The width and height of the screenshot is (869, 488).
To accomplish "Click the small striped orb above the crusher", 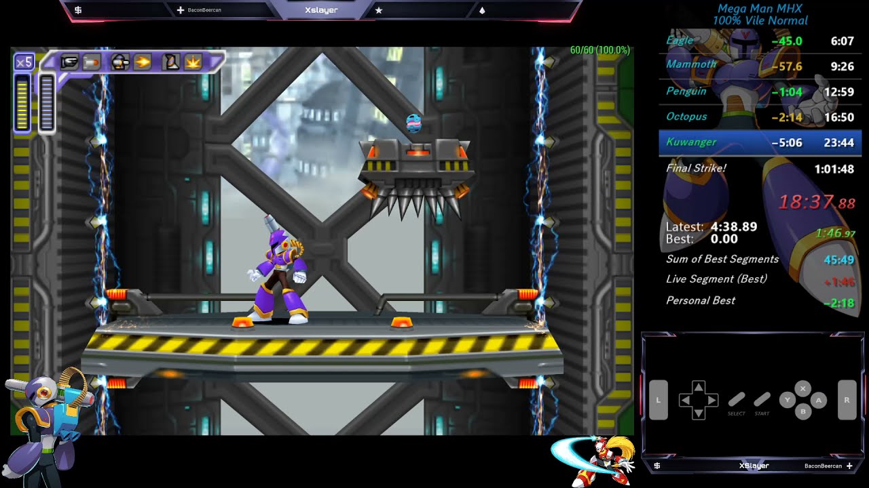I will [x=413, y=123].
